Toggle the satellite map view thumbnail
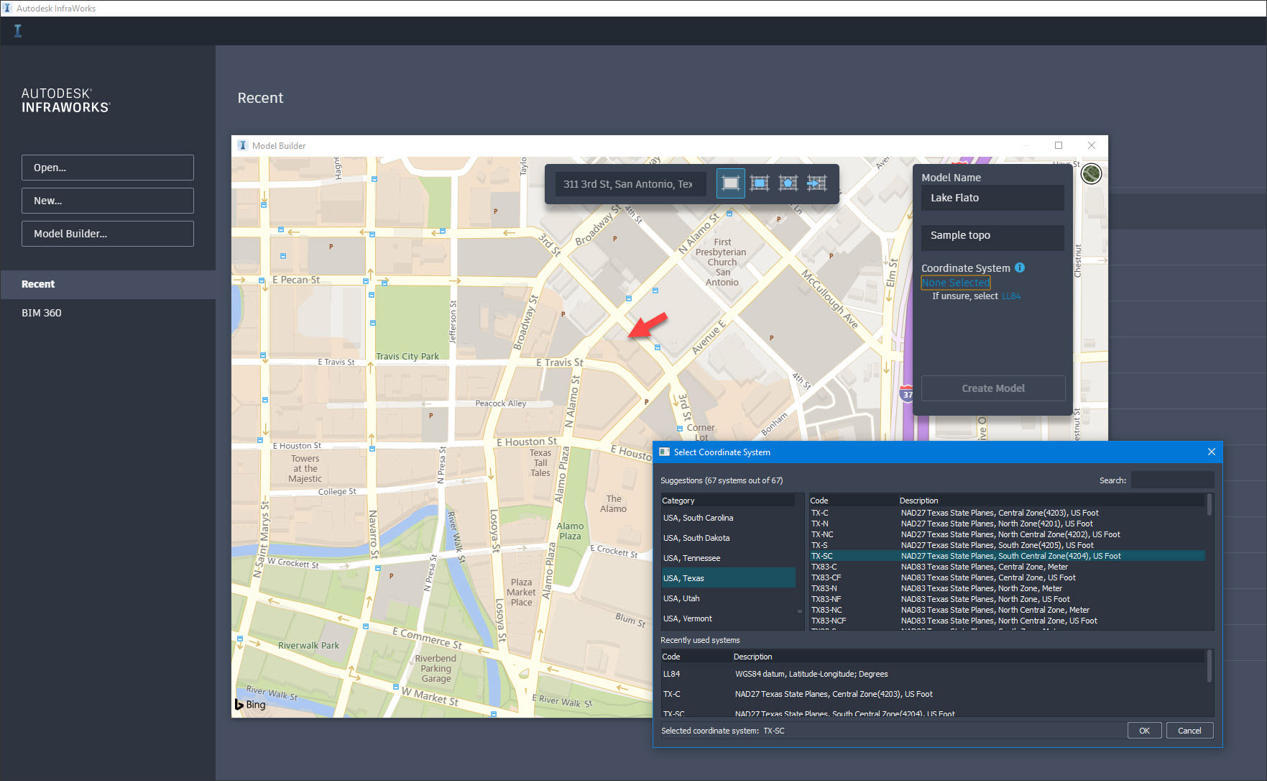 tap(1091, 174)
